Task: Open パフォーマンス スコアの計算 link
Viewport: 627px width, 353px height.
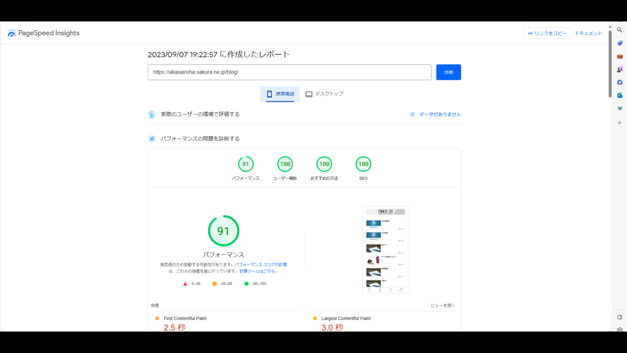Action: tap(261, 265)
